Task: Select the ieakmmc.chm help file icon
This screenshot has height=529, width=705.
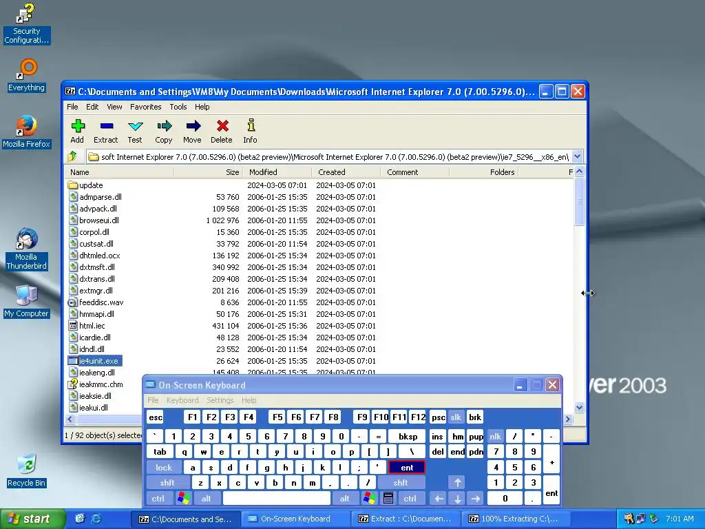Action: (73, 384)
